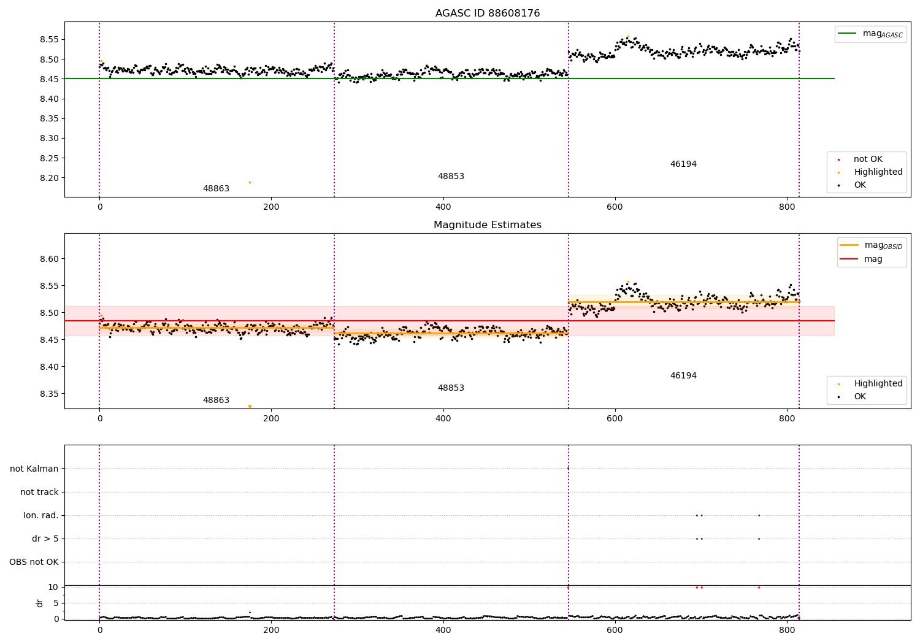Click the 'not Kalman' axis label
Image resolution: width=920 pixels, height=644 pixels.
pos(34,469)
